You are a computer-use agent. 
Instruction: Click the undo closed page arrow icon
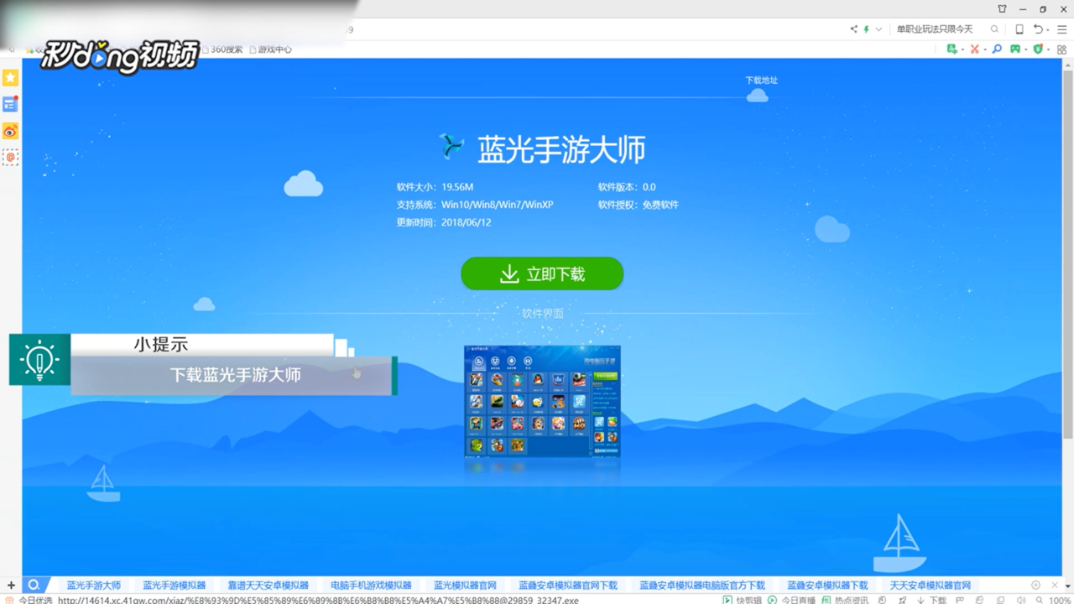tap(1038, 29)
